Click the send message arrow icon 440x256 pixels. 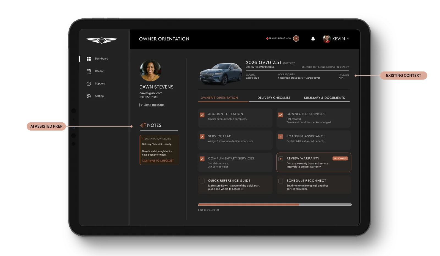click(141, 105)
